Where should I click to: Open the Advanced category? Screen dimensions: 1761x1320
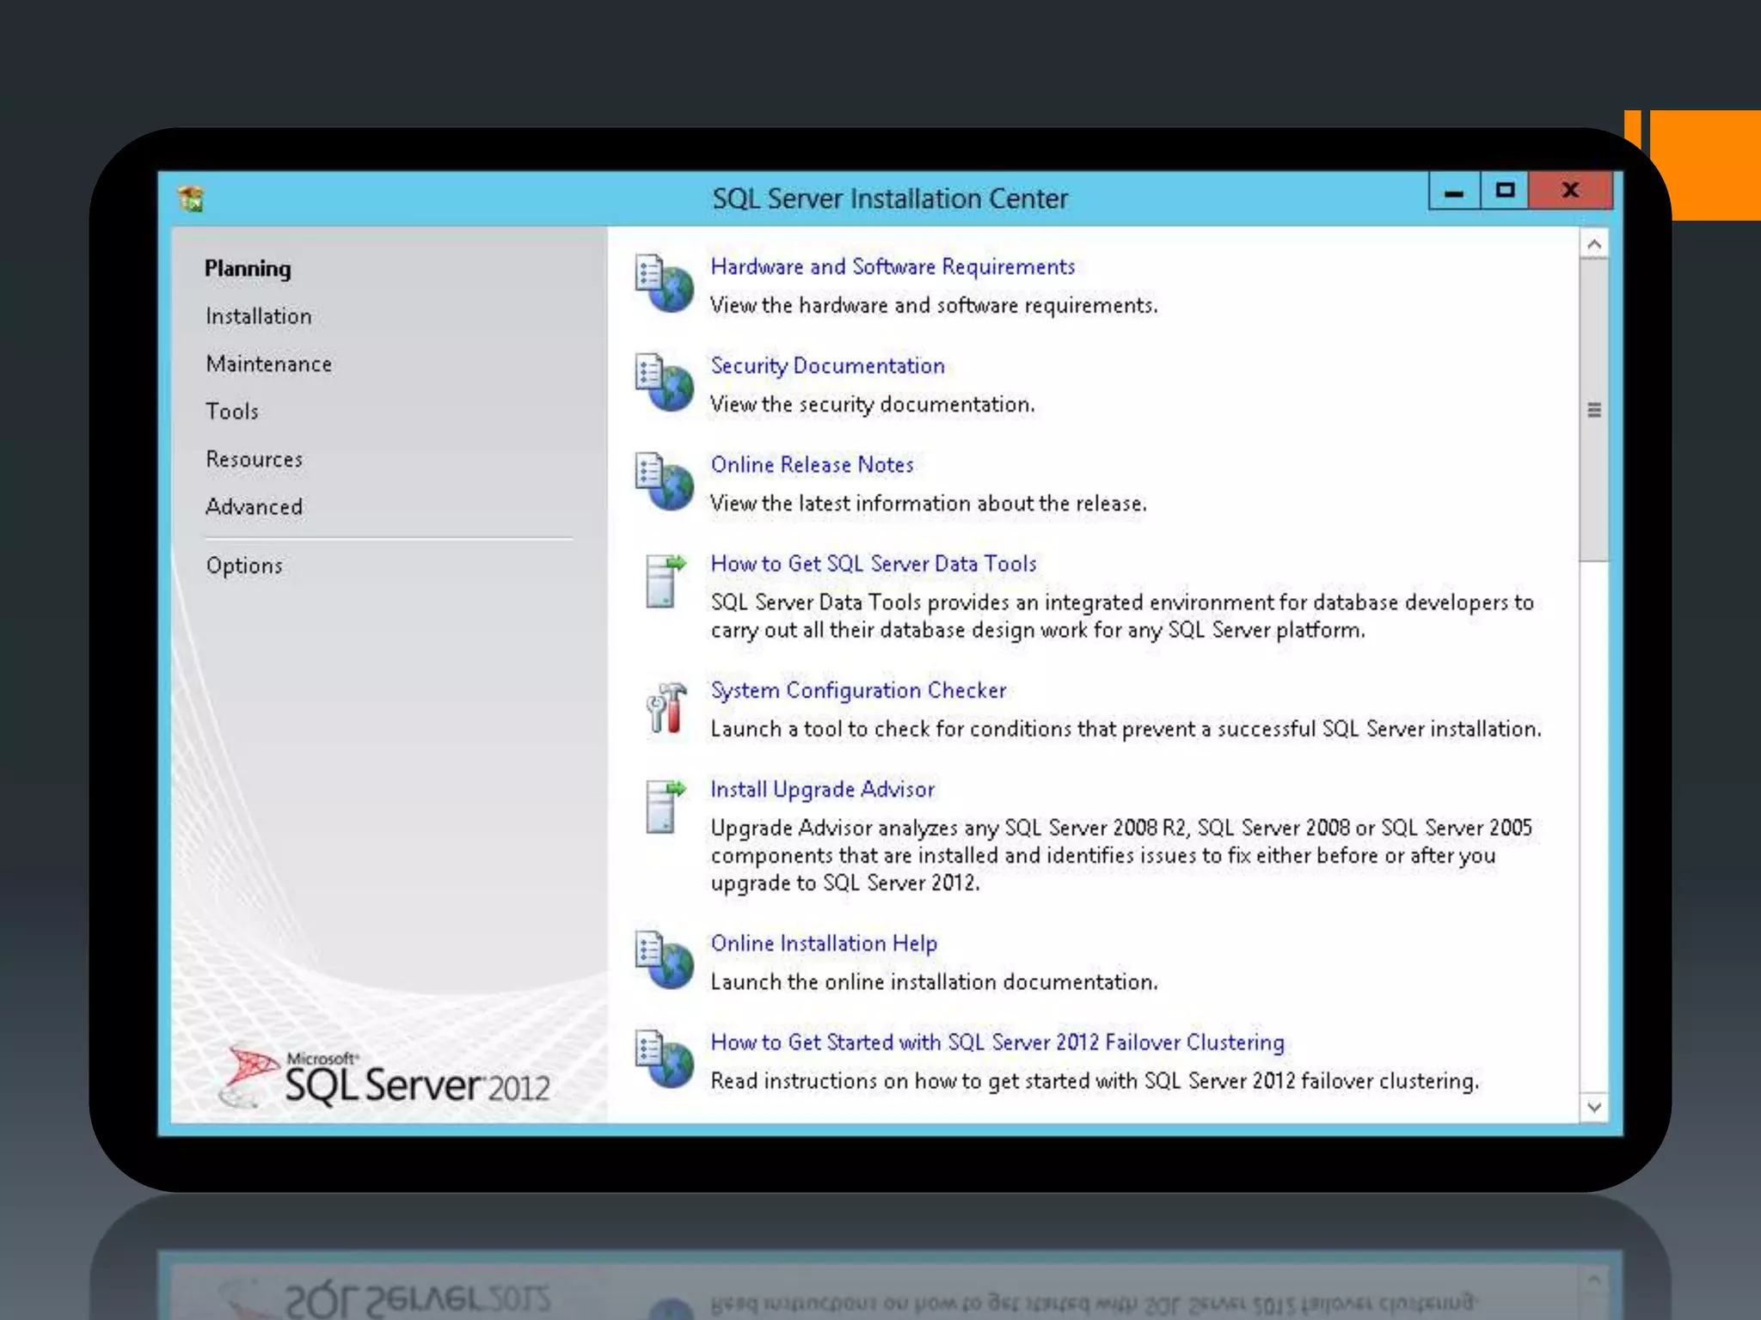(x=254, y=507)
